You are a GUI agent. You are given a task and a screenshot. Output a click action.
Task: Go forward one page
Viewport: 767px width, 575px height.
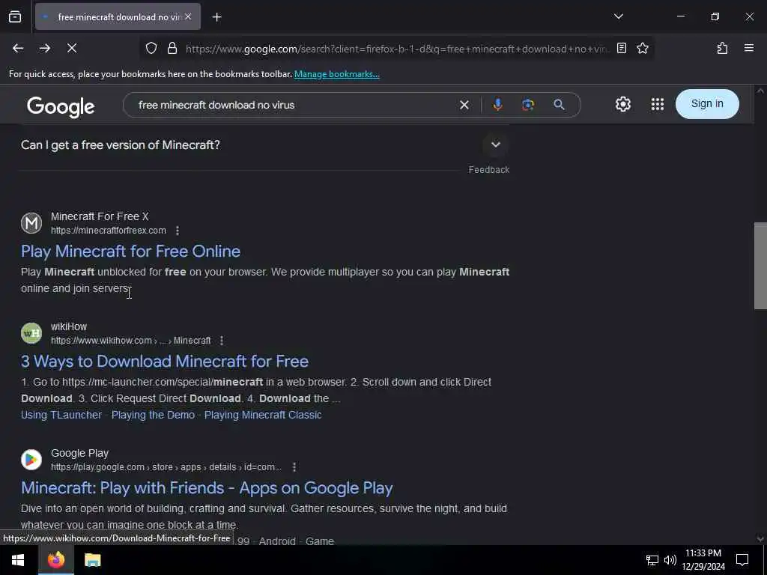click(x=44, y=48)
